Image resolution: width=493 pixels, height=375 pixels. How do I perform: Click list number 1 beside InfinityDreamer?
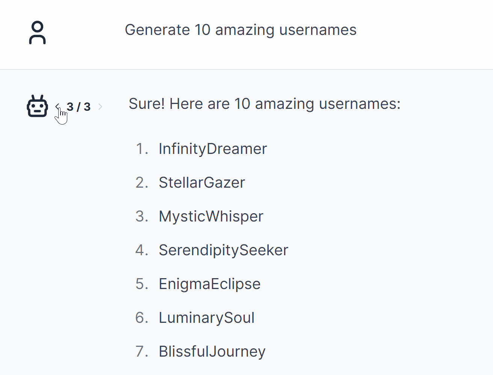(x=142, y=149)
